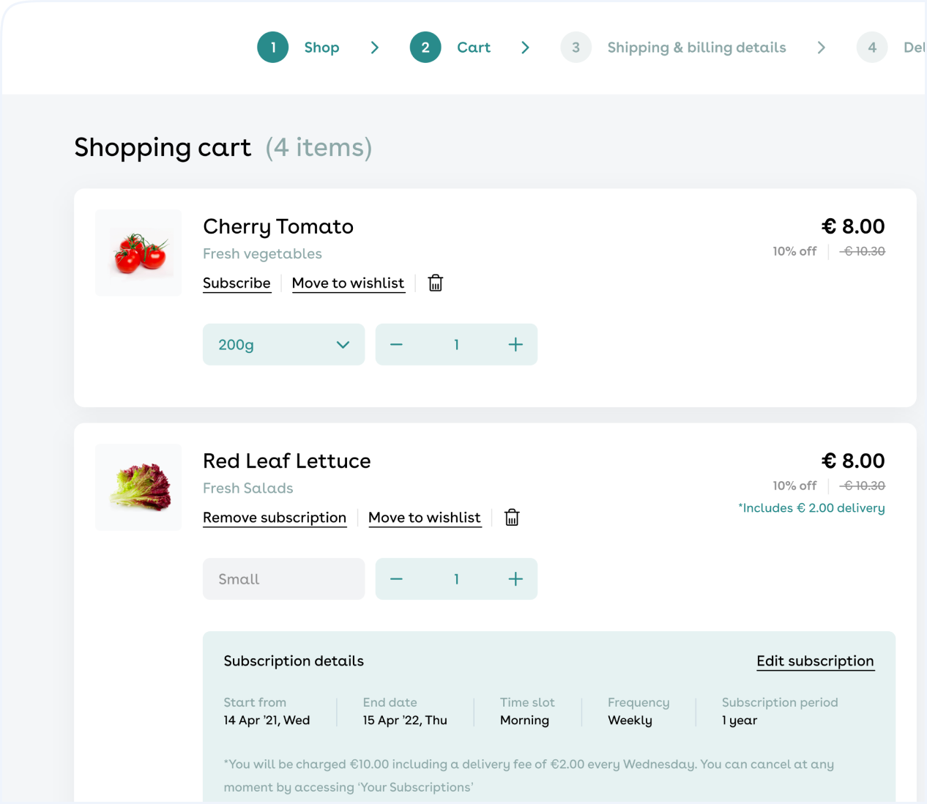Image resolution: width=927 pixels, height=804 pixels.
Task: Delete Cherry Tomato using the trash icon
Action: coord(435,283)
